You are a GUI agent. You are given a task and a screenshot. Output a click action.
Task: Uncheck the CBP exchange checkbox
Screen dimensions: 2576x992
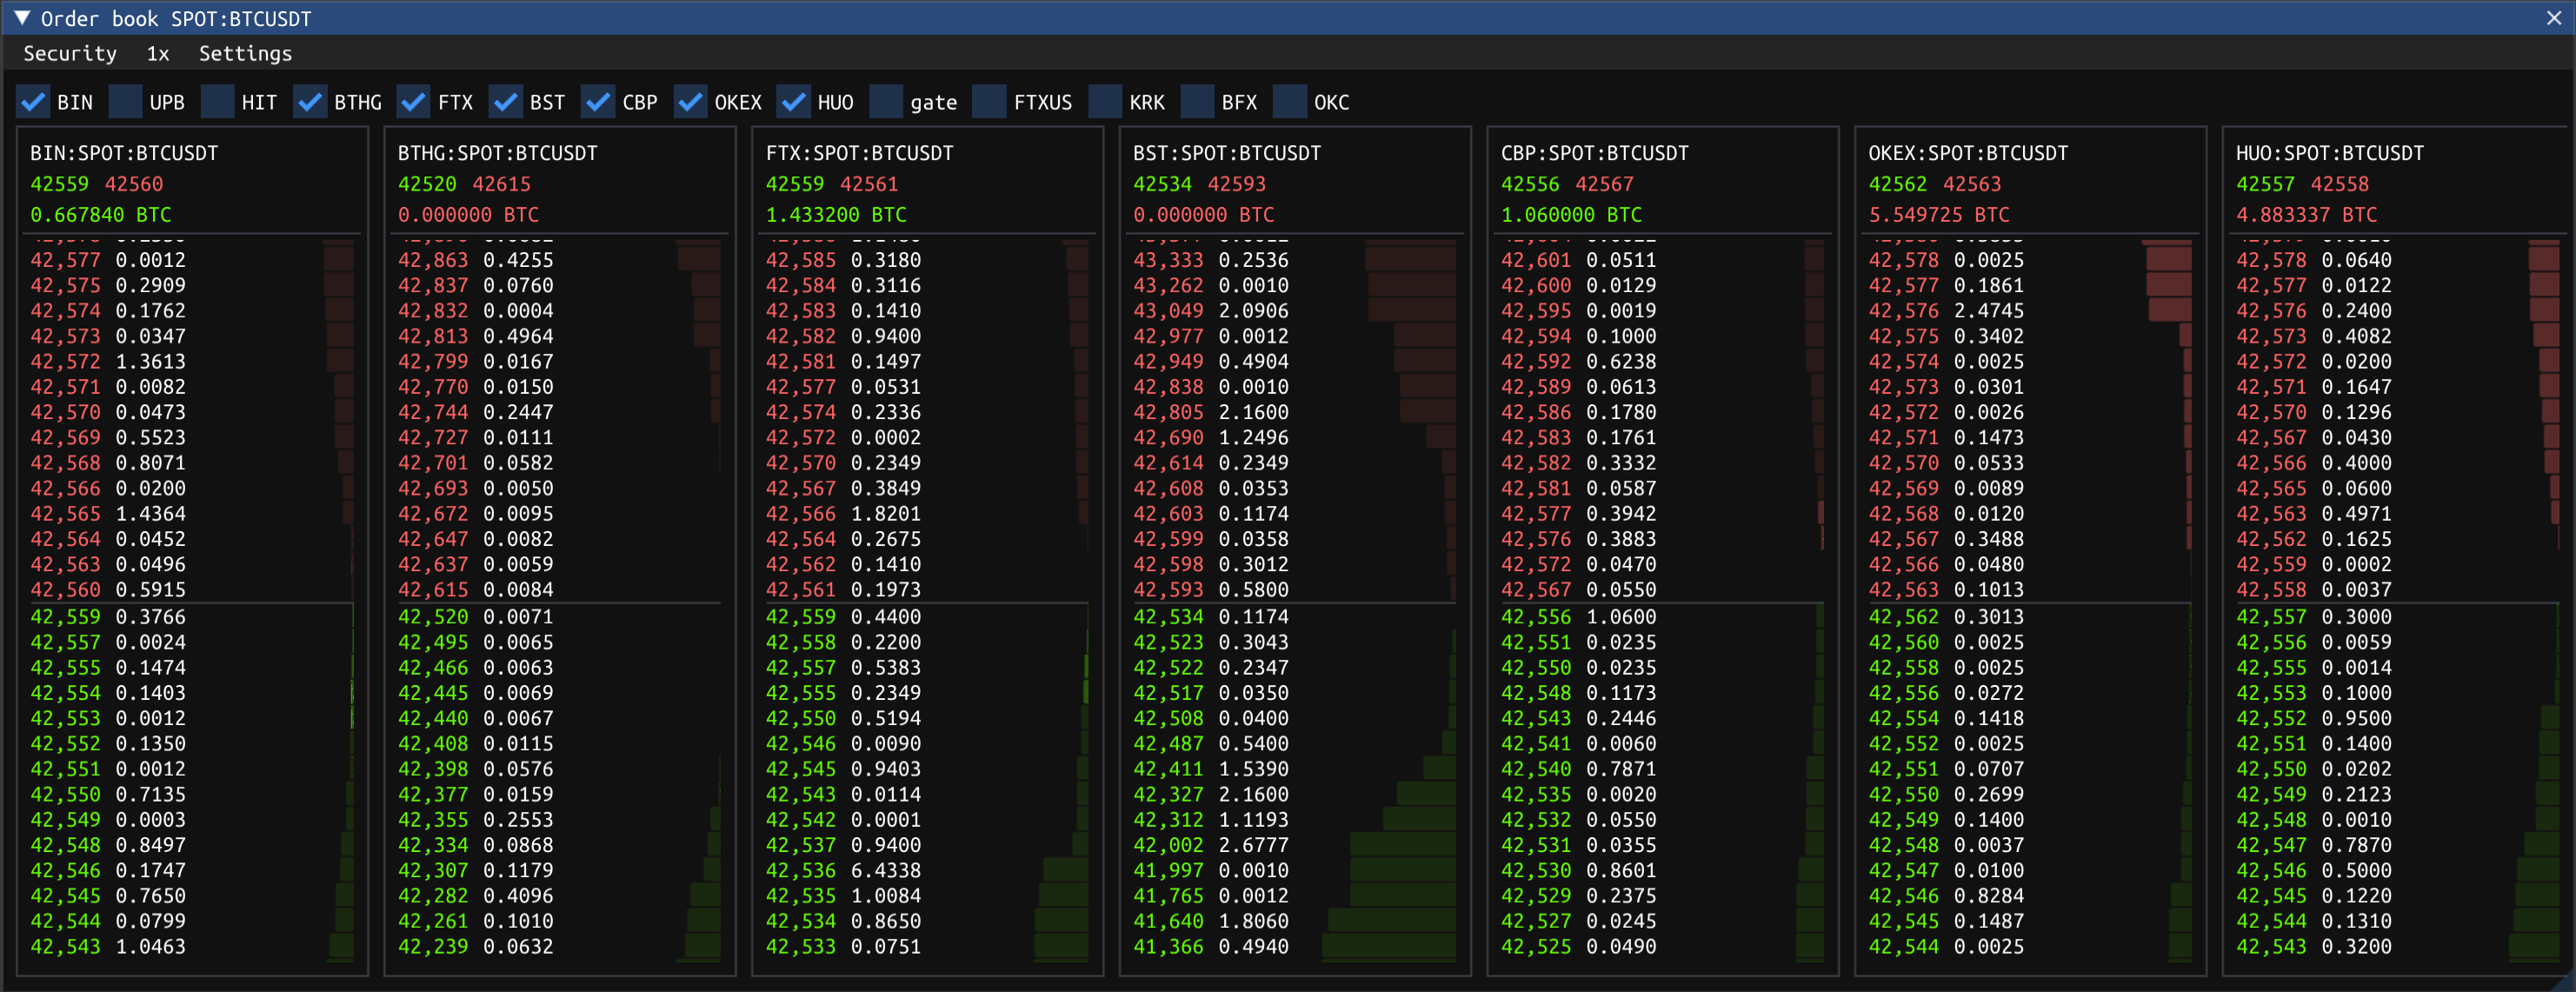598,102
